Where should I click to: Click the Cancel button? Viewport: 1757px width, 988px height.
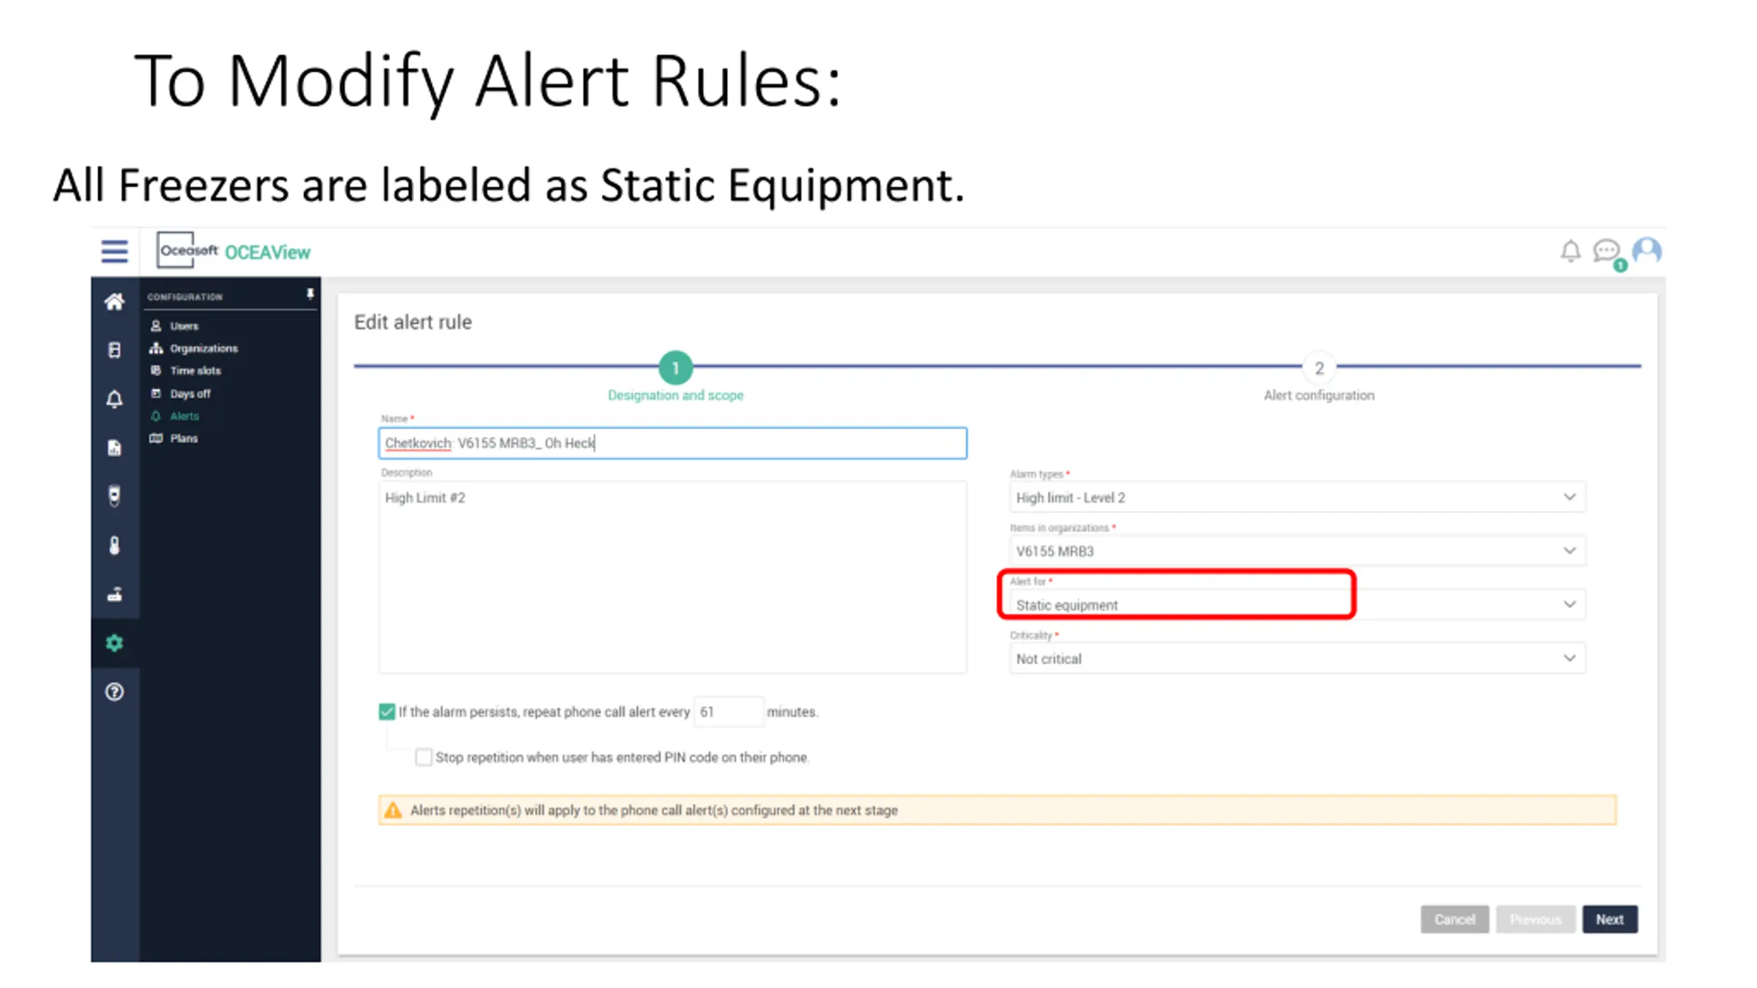point(1454,919)
